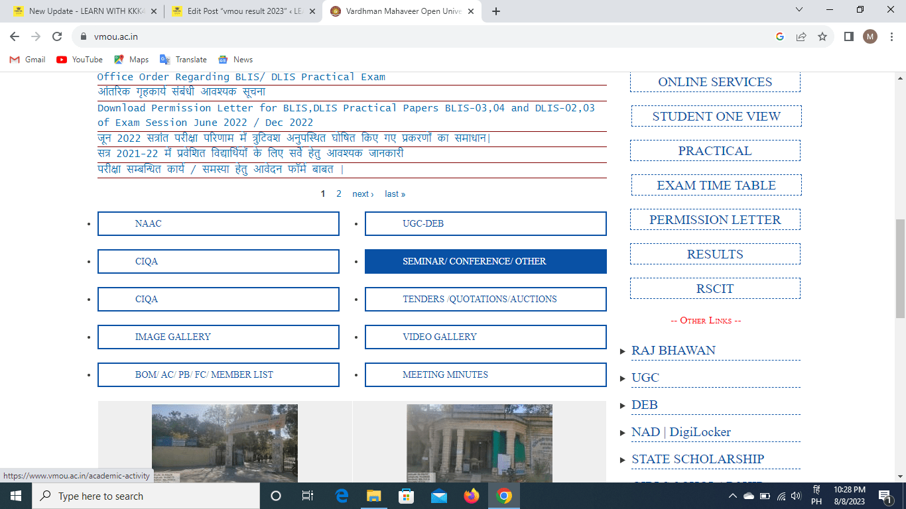Open YouTube bookmark
Viewport: 906px width, 509px height.
pos(80,60)
